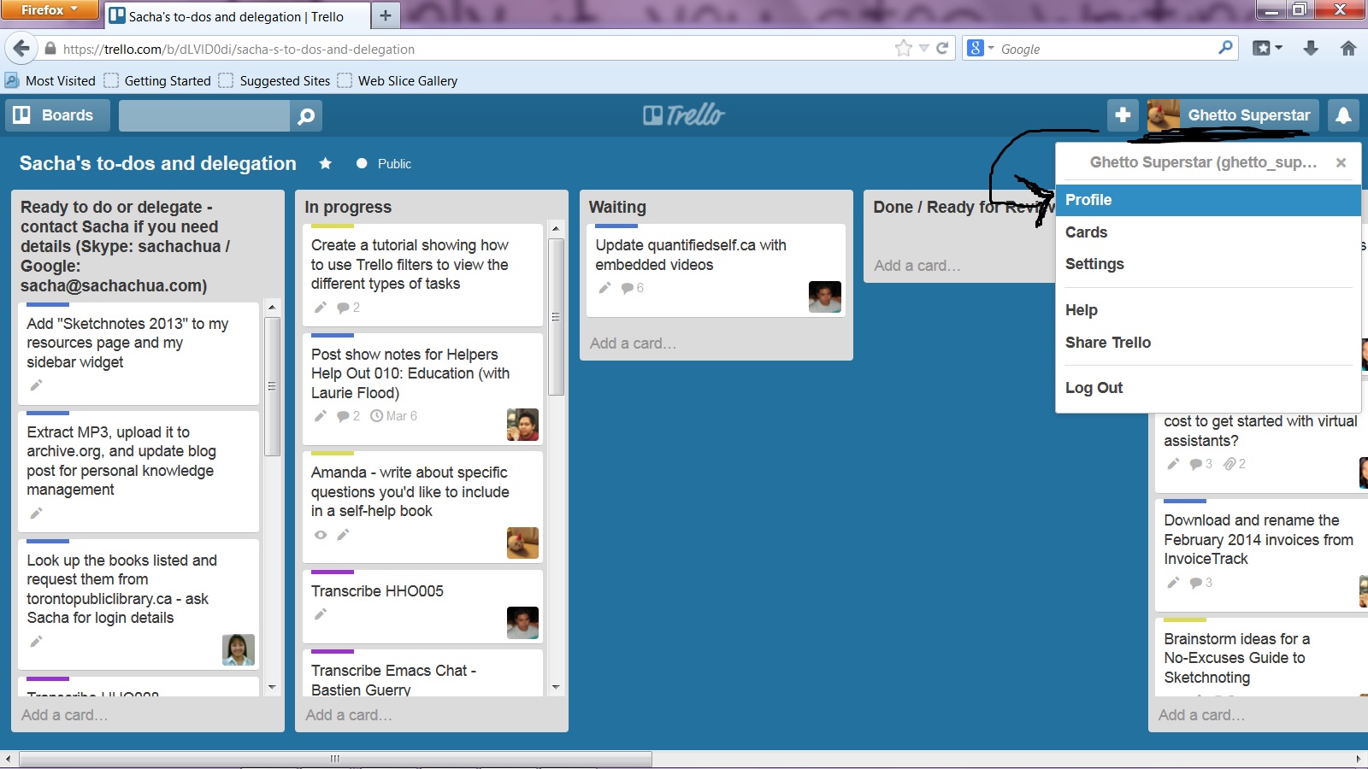Open the 'Download and rename' February invoices card
The image size is (1368, 769).
point(1260,555)
